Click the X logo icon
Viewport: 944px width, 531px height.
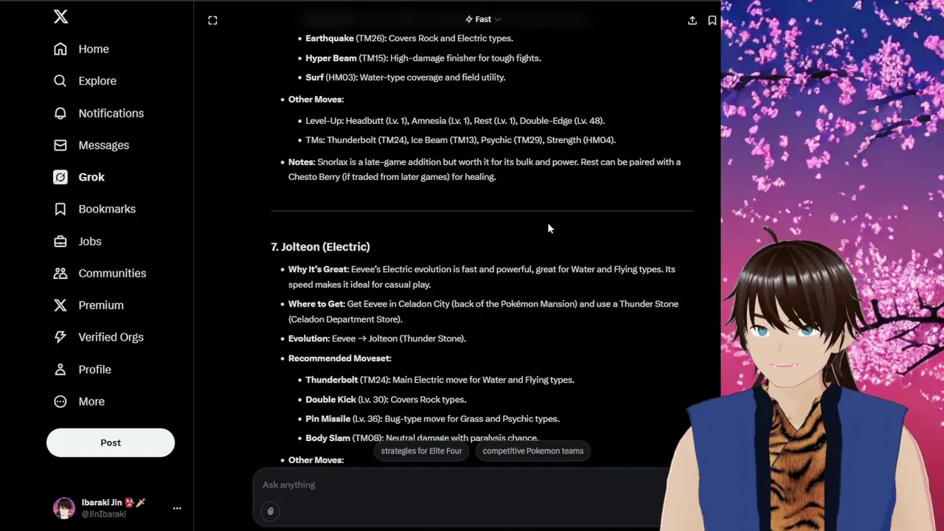60,16
